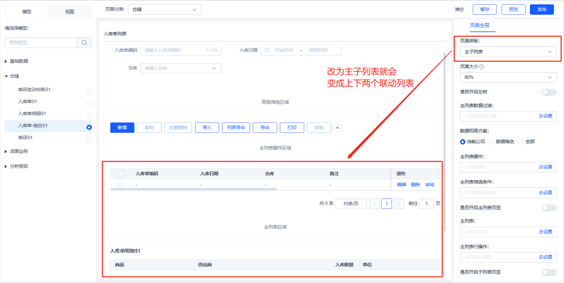The height and width of the screenshot is (283, 564).
Task: Click 去设置 for 主列表筛选条件
Action: [545, 193]
